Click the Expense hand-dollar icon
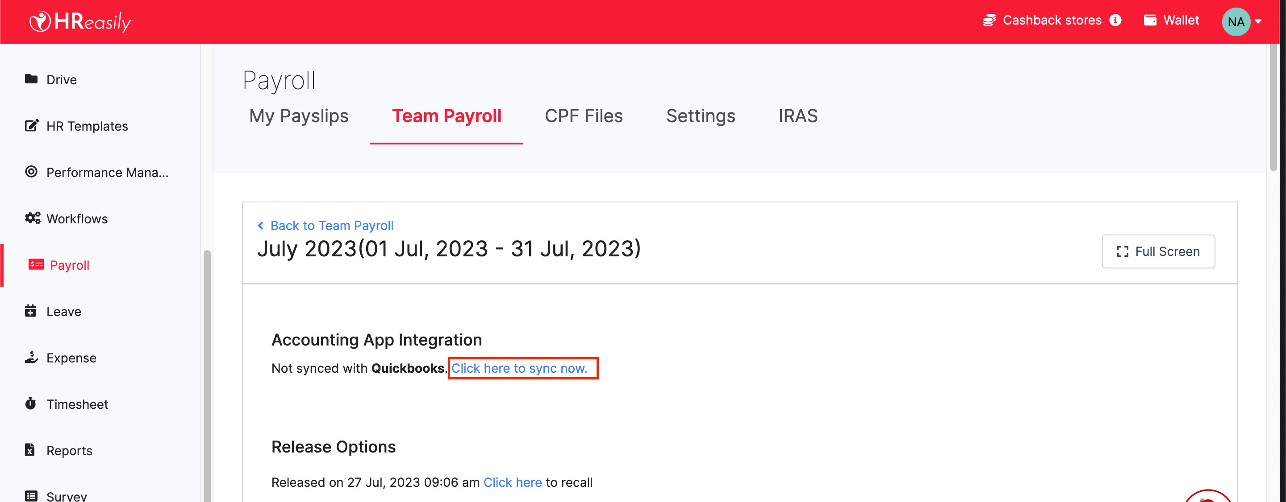 [x=31, y=357]
